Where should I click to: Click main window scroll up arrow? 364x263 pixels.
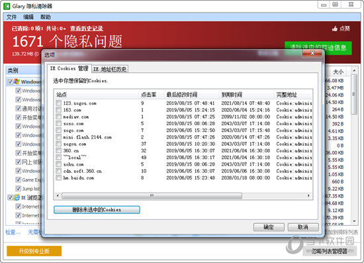pyautogui.click(x=354, y=70)
